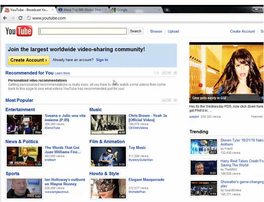
Task: Open Toy Music video thumbnail
Action: pos(108,157)
